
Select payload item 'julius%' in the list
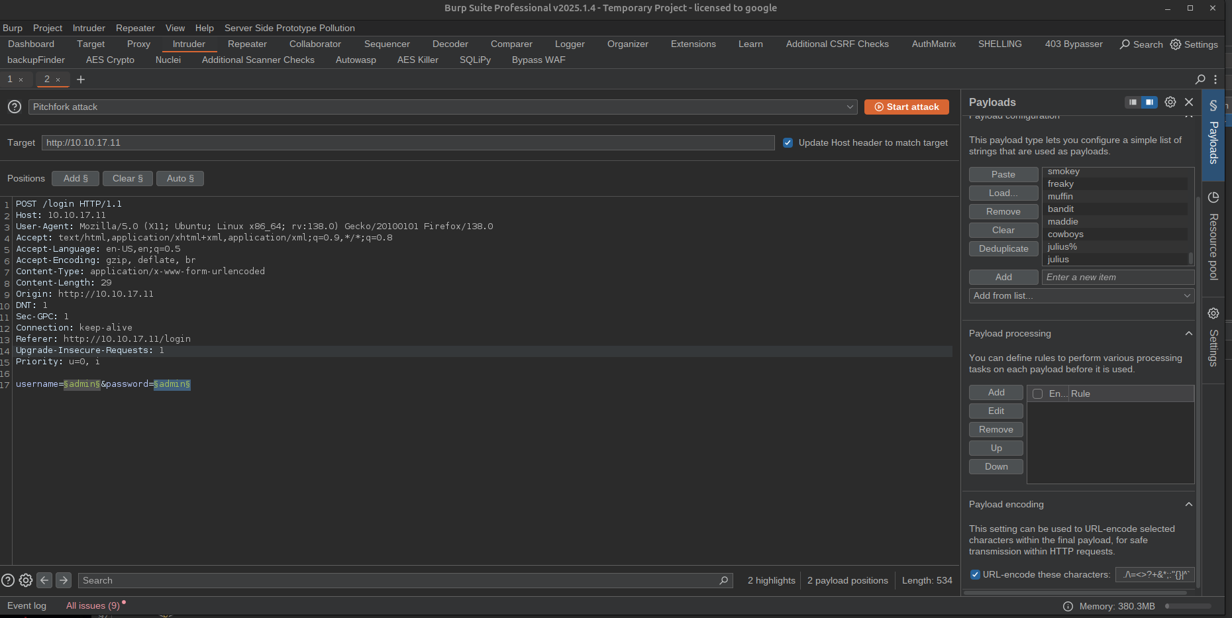coord(1115,247)
